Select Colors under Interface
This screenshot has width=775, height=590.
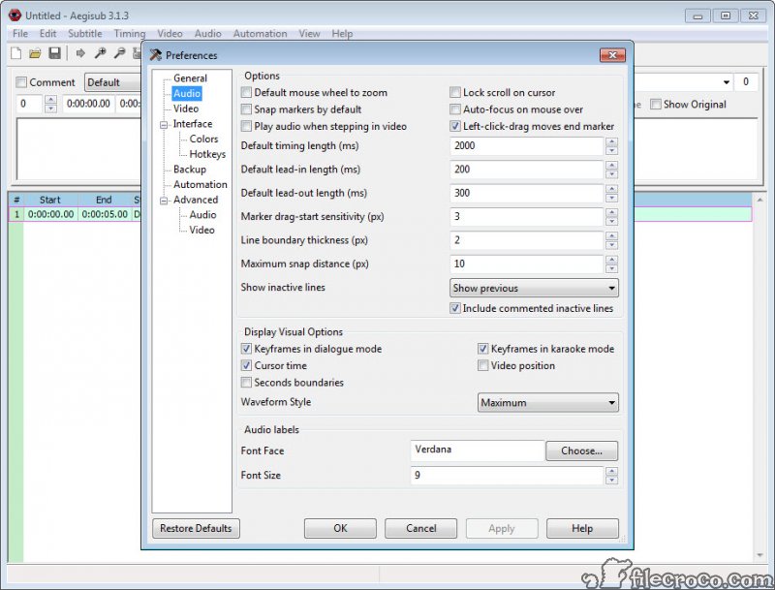[x=203, y=139]
